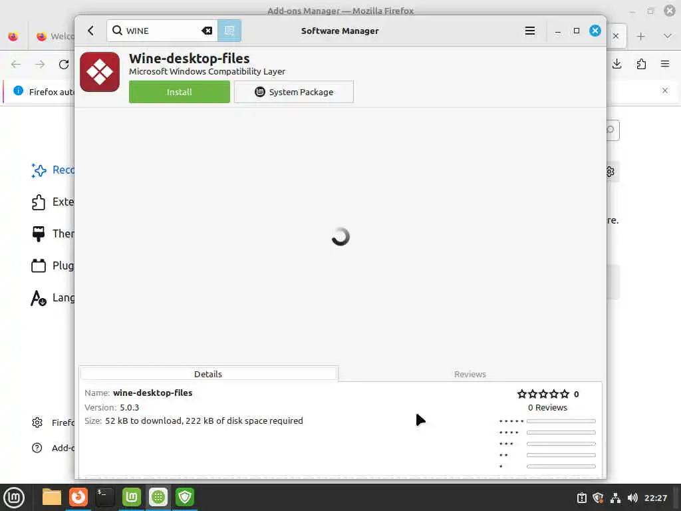This screenshot has width=681, height=511.
Task: Click the wine-desktop-files name value
Action: [152, 393]
